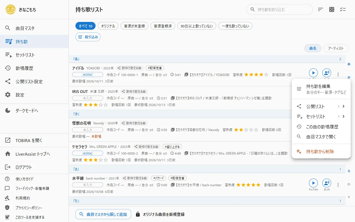Click 曲目マスタから探して追加 button
The width and height of the screenshot is (355, 222).
[x=103, y=214]
